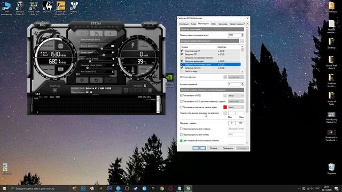Click 'Применить' apply button
Image resolution: width=342 pixels, height=192 pixels.
coord(228,148)
